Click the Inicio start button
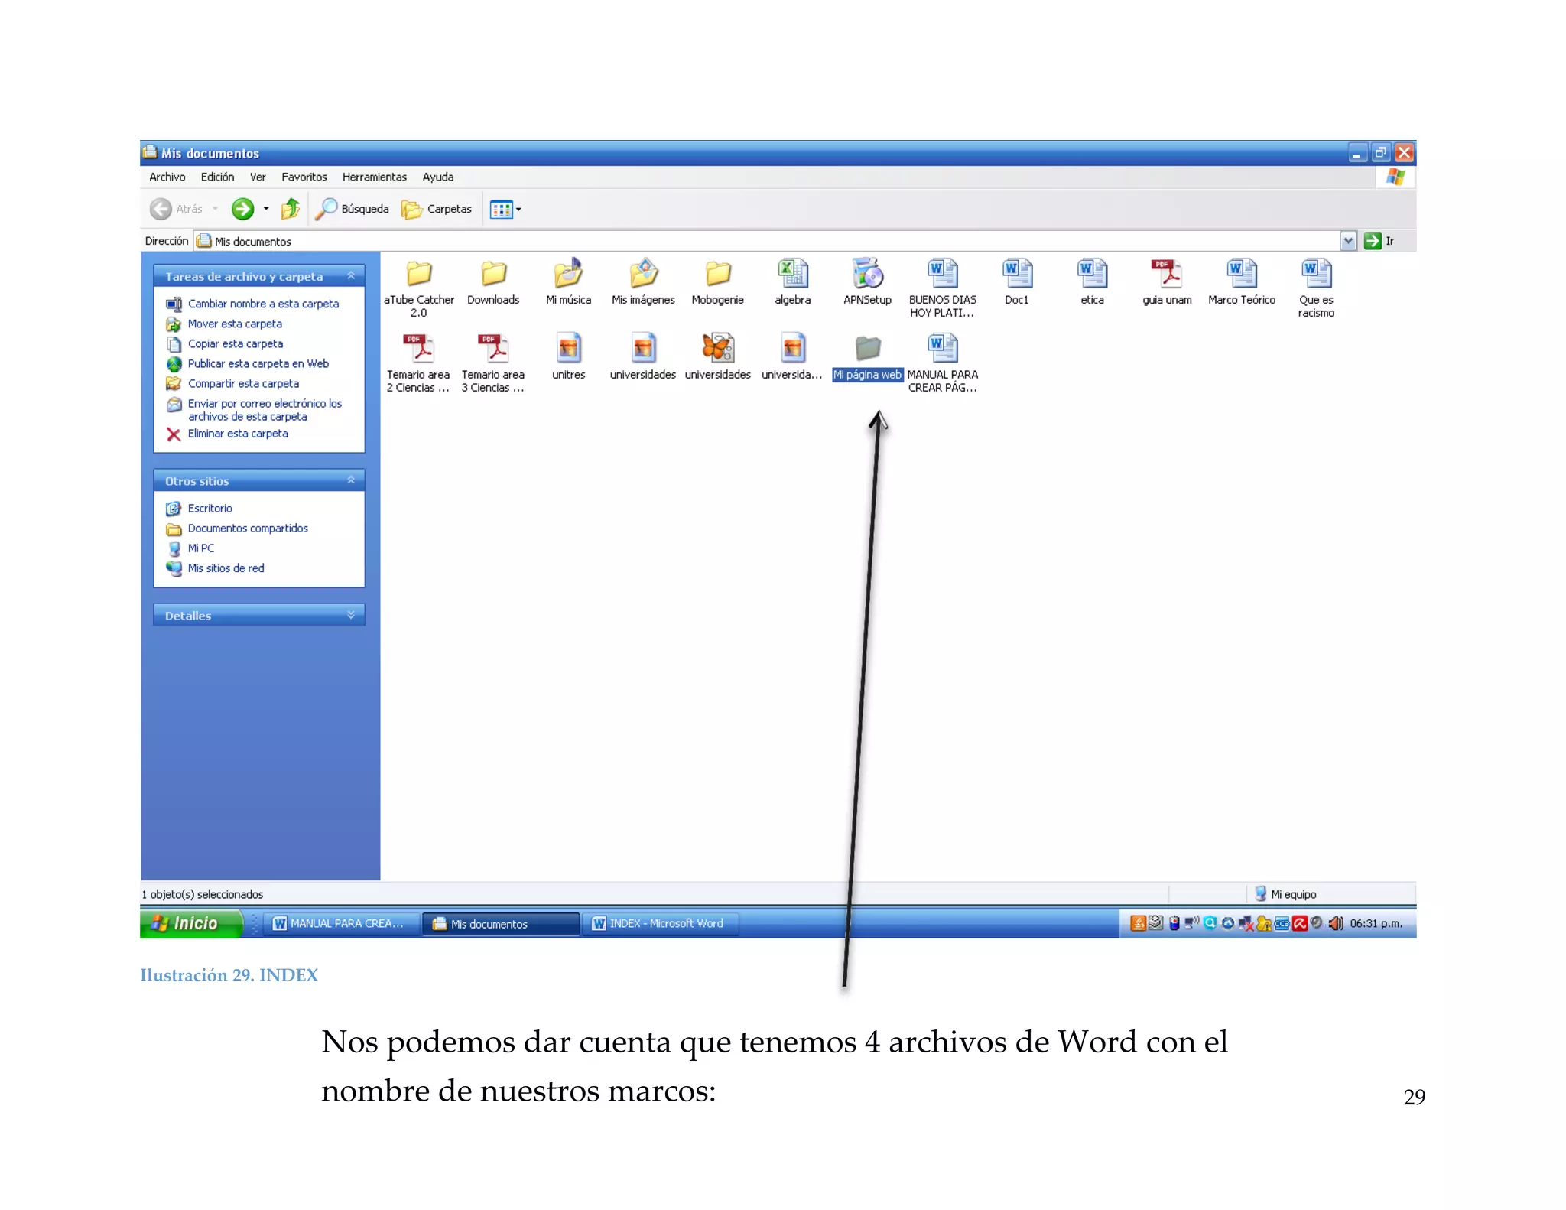 (x=189, y=923)
